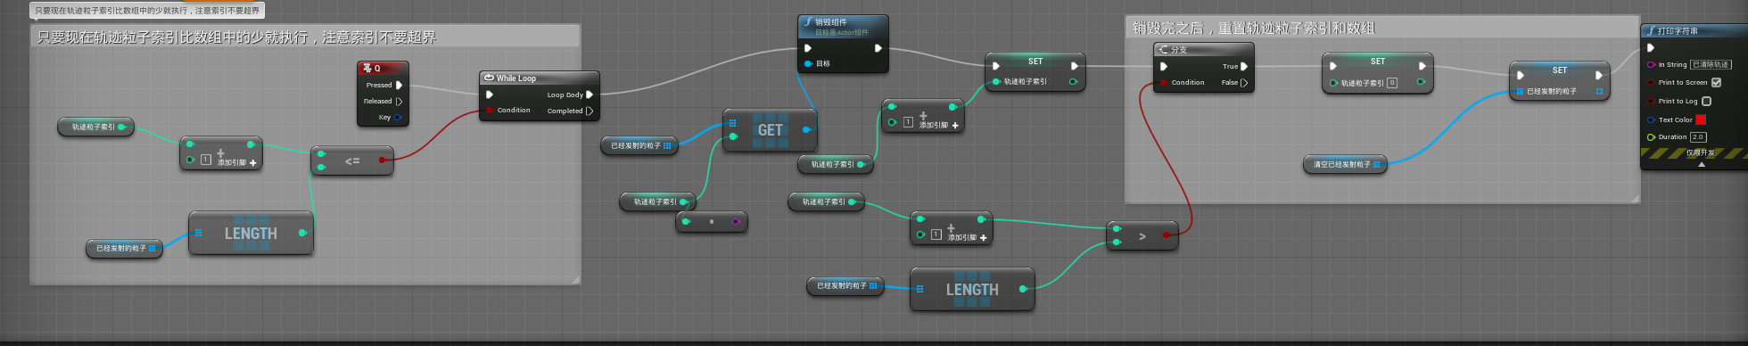Image resolution: width=1748 pixels, height=346 pixels.
Task: Check the Print to Log checkbox
Action: pos(1706,102)
